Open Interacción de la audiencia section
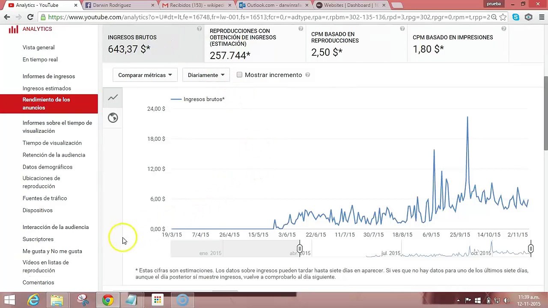Viewport: 548px width, 308px height. pyautogui.click(x=56, y=227)
